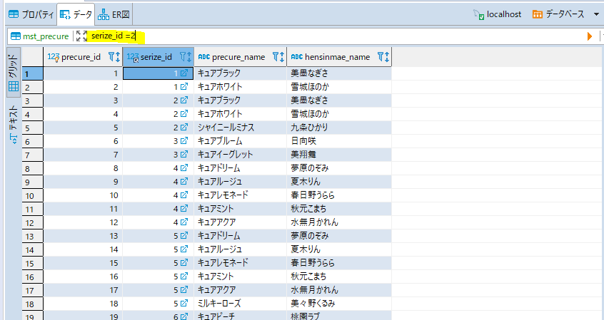Screen dimensions: 604x320
Task: Open foreign key link in row 10
Action: (x=184, y=195)
